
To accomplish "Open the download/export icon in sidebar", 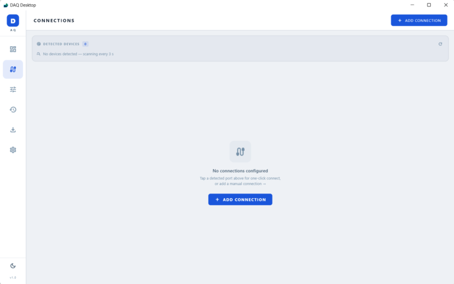I will 13,130.
